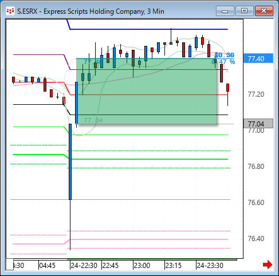Click the tall blue candle at 22:30
The width and height of the screenshot is (279, 276).
pyautogui.click(x=70, y=161)
